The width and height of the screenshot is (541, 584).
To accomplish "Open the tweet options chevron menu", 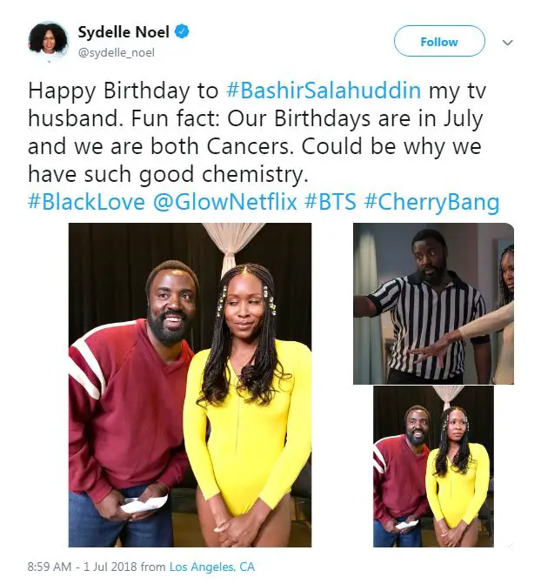I will click(x=507, y=43).
